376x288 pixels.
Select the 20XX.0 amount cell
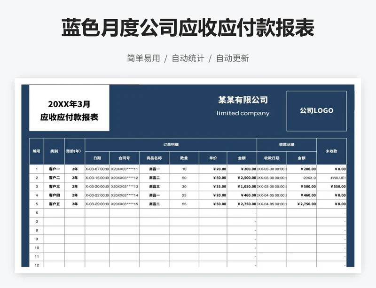302,178
